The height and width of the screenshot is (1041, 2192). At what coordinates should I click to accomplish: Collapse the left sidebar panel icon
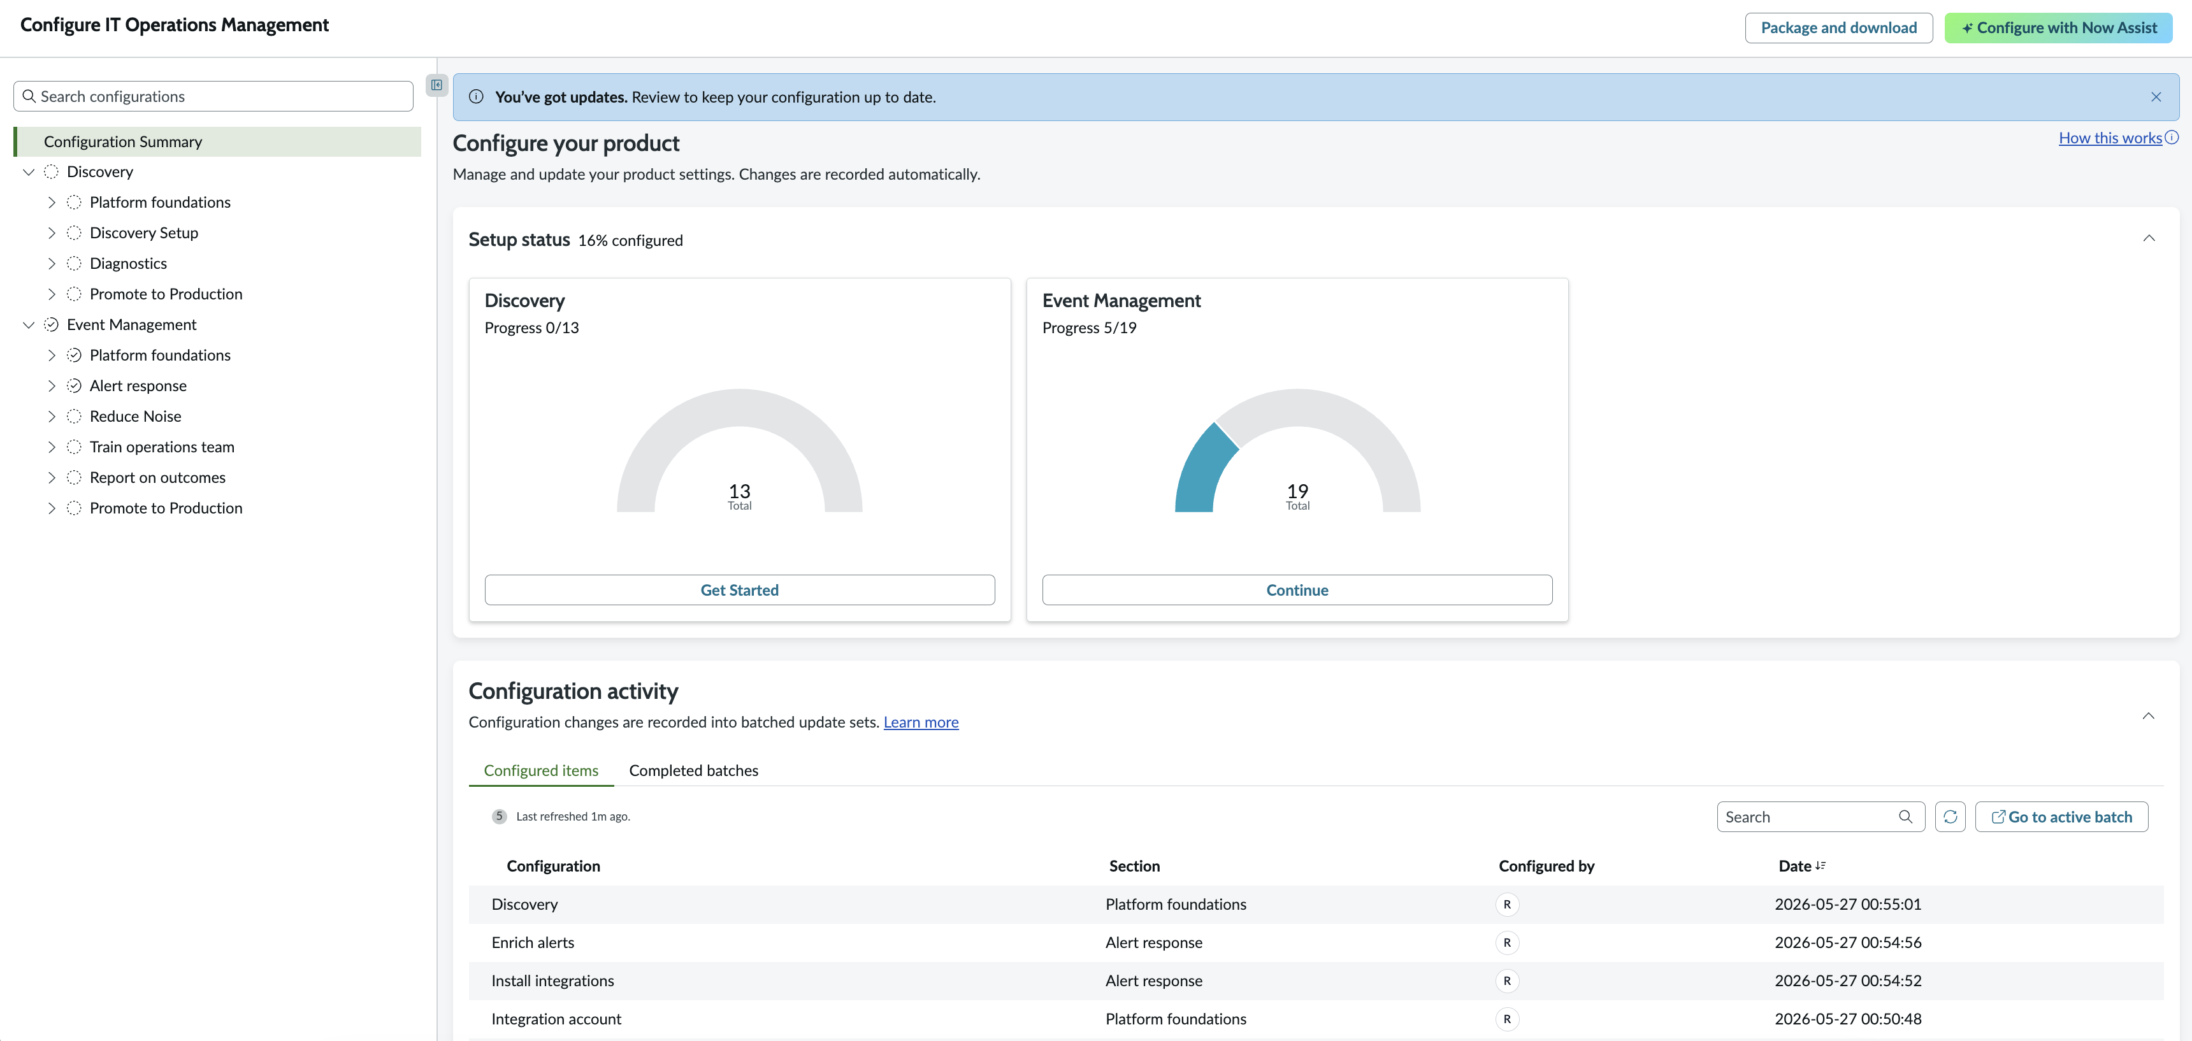pos(436,85)
